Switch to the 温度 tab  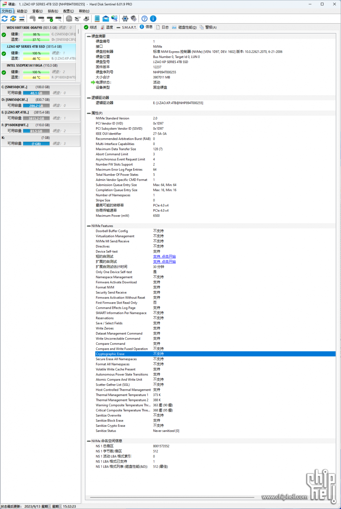107,27
